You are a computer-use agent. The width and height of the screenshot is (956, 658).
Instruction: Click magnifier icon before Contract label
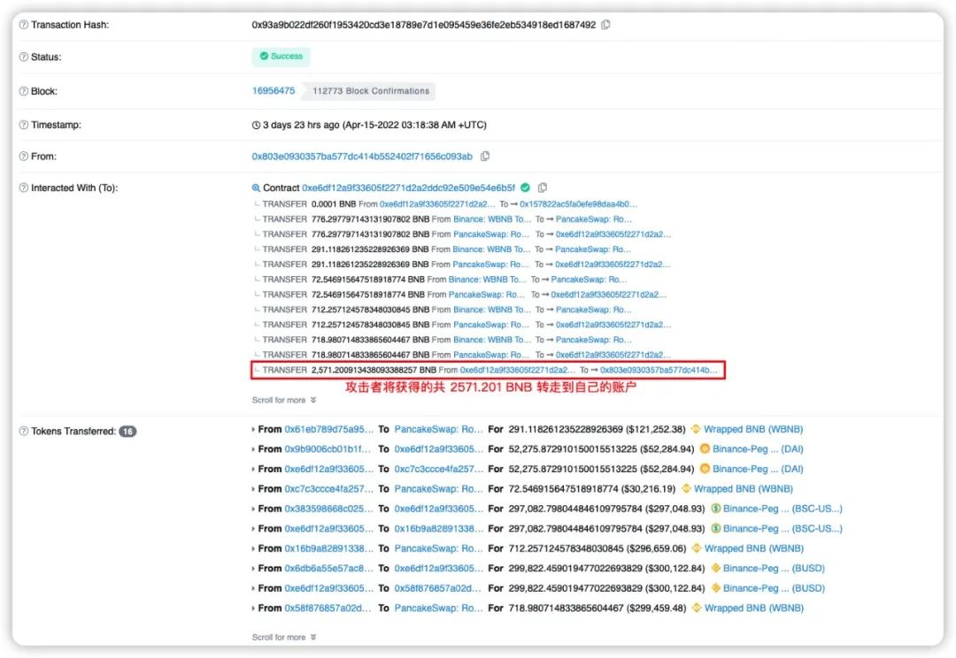pyautogui.click(x=256, y=187)
